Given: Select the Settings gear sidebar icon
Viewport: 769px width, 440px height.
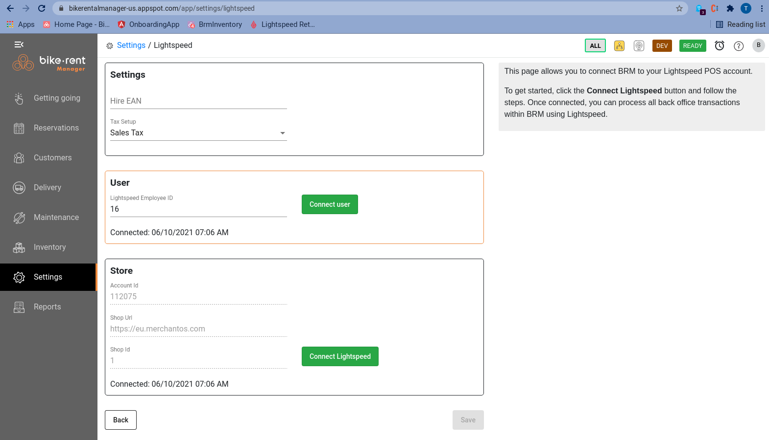Looking at the screenshot, I should click(x=19, y=277).
